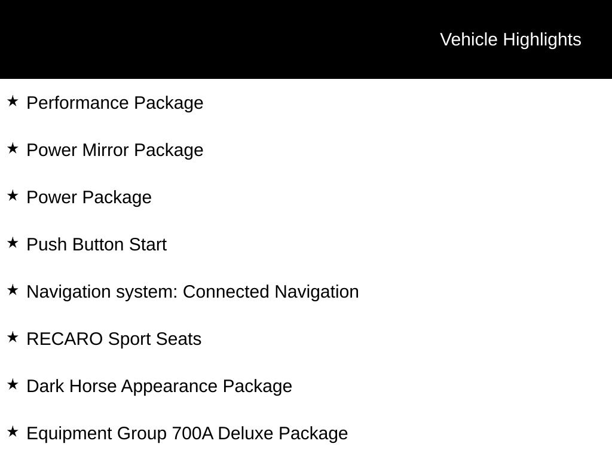Click the Vehicle Highlights header title
The height and width of the screenshot is (459, 612).
(x=510, y=39)
